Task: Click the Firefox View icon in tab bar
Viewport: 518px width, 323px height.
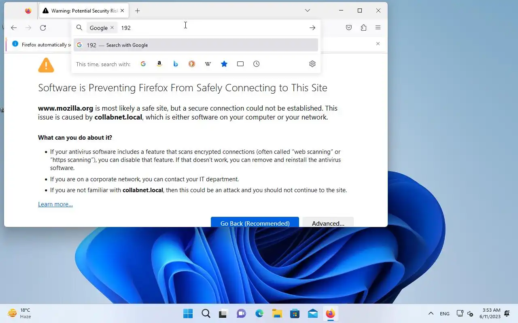Action: pos(28,11)
